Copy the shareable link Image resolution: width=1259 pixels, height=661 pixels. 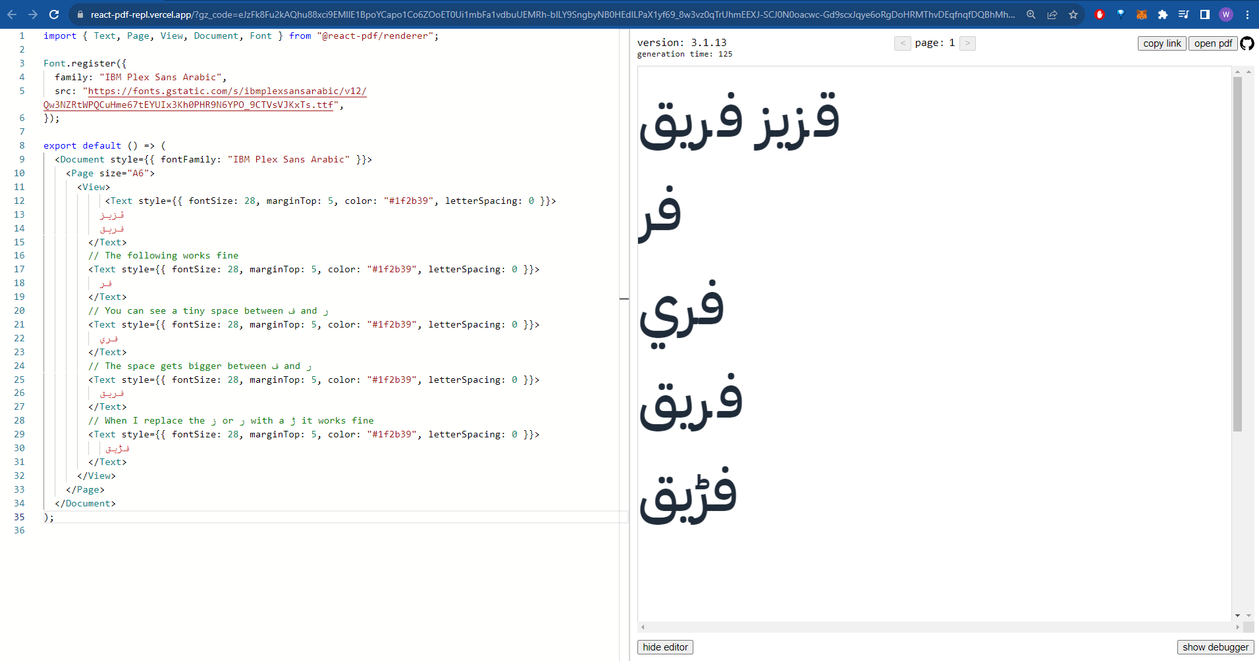point(1161,43)
